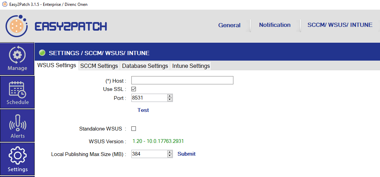Click the title bar application icon
Viewport: 380px width, 177px height.
pyautogui.click(x=4, y=4)
